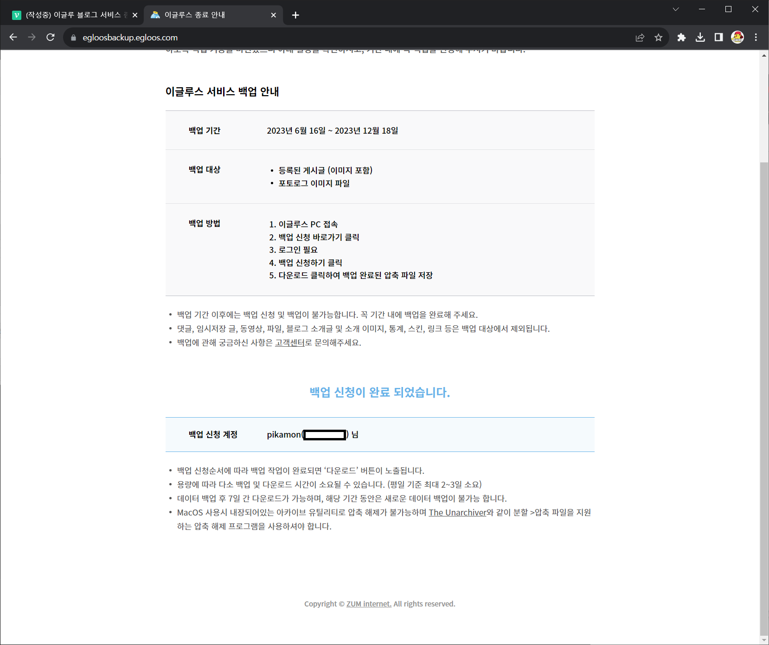Toggle the browser side panel

[718, 37]
